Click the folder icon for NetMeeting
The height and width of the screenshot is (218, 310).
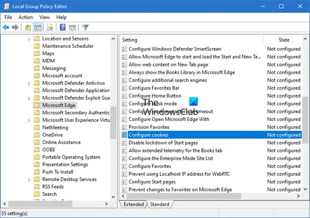37,128
